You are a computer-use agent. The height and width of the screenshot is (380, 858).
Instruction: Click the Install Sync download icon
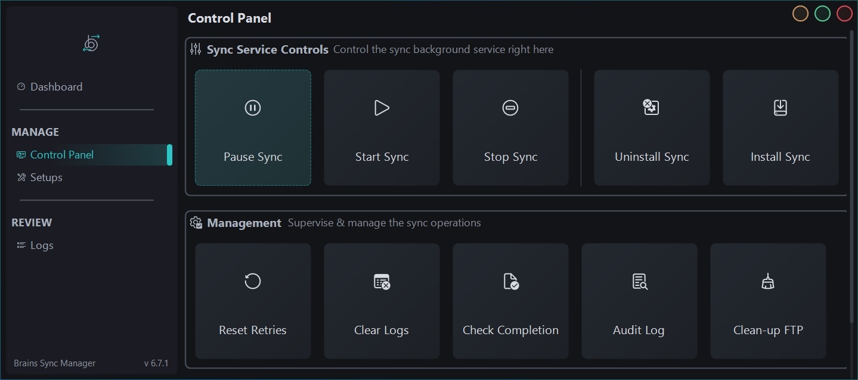(780, 108)
